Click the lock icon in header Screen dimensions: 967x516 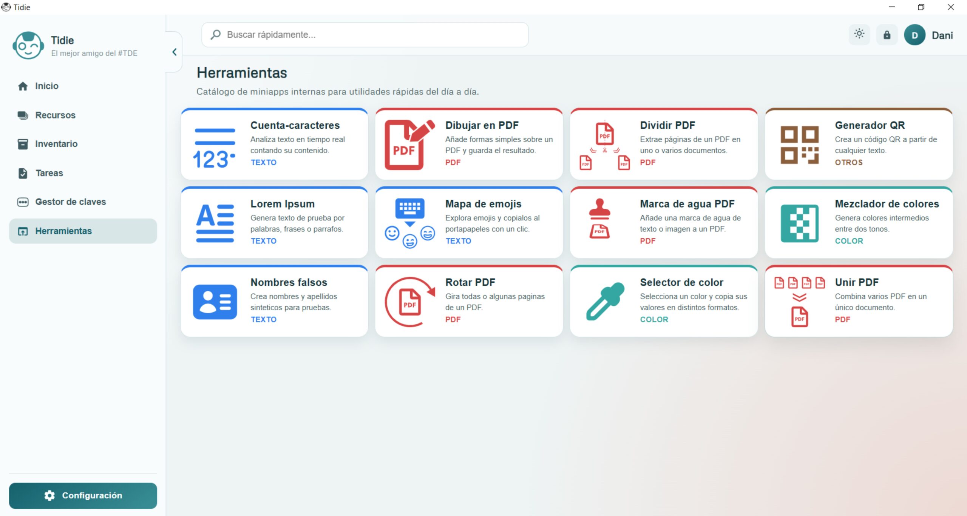pyautogui.click(x=887, y=35)
